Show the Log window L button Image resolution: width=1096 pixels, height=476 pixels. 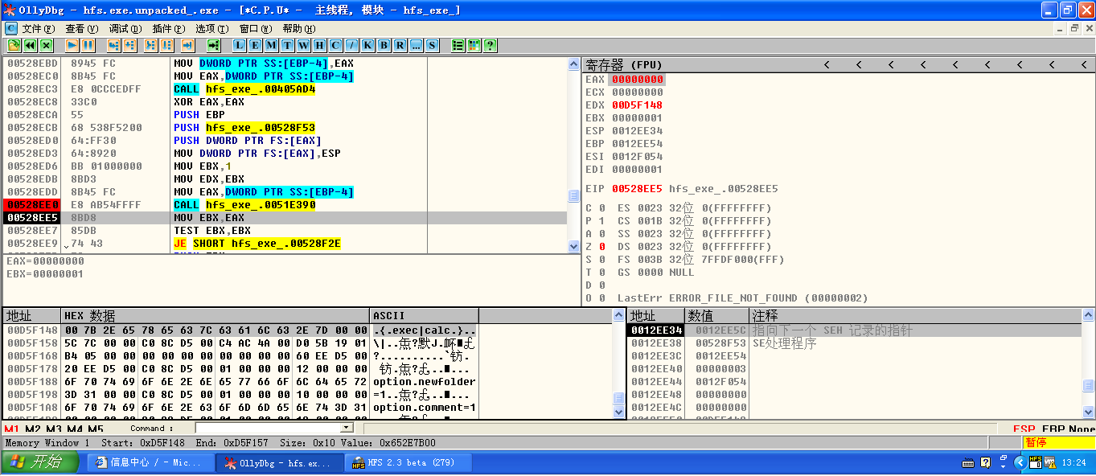pos(239,45)
